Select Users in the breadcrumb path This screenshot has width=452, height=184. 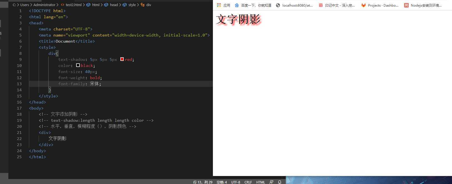(24, 5)
